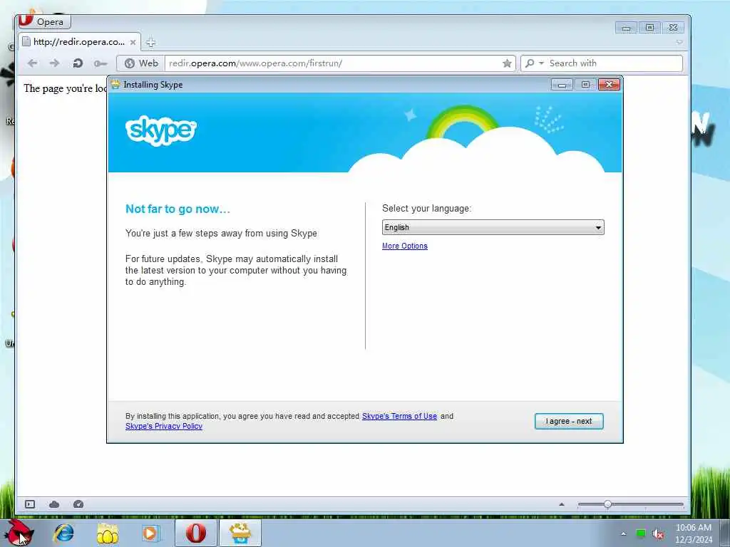Select the redir.opera.co... tab

point(78,42)
